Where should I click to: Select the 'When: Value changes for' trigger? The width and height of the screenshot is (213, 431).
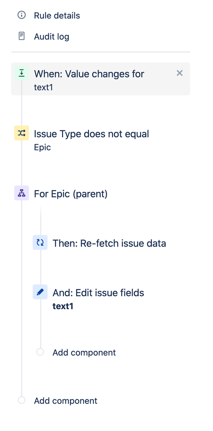(x=100, y=79)
